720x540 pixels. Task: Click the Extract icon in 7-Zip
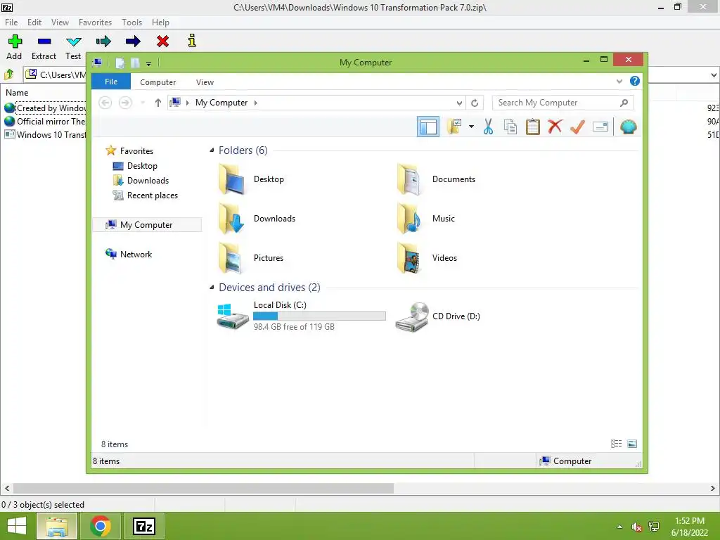coord(44,41)
